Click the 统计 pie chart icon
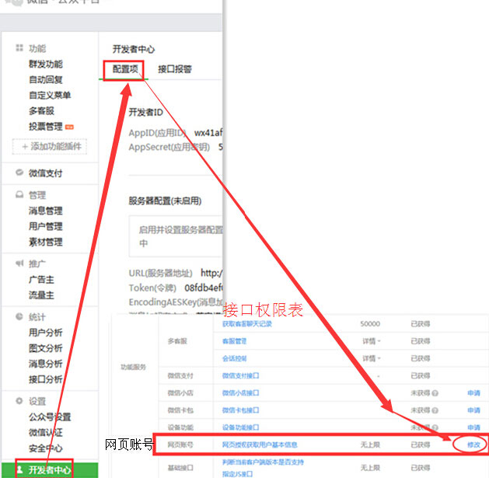The image size is (489, 478). tap(19, 316)
